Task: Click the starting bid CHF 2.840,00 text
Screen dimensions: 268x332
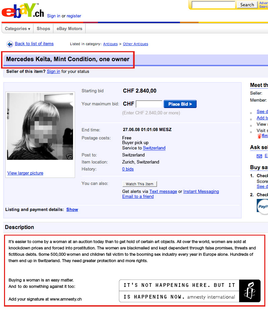Action: [x=140, y=91]
